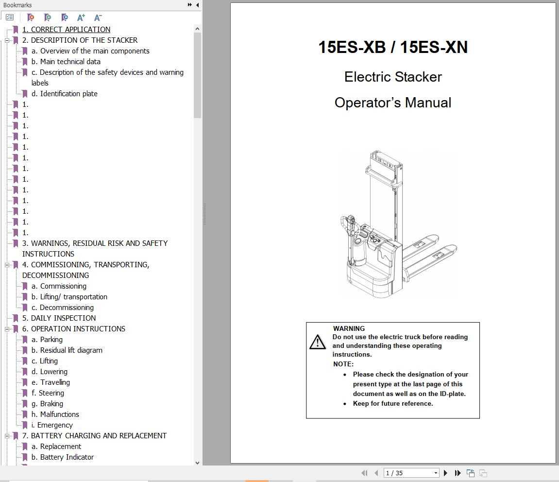The width and height of the screenshot is (559, 482).
Task: Open the CORRECT APPLICATION bookmark
Action: [x=66, y=29]
